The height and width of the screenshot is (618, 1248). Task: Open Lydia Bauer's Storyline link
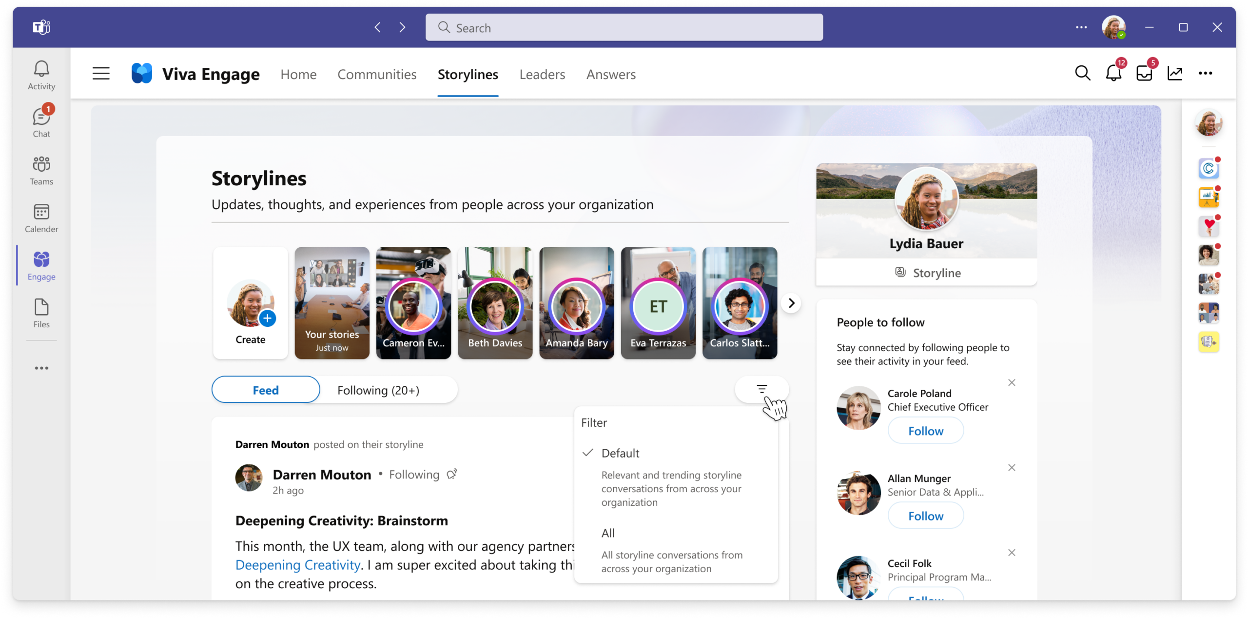[927, 273]
